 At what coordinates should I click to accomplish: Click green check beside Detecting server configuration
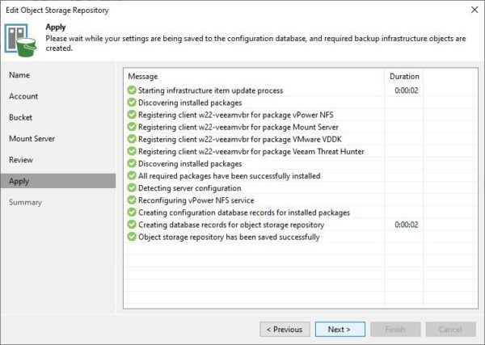[132, 188]
